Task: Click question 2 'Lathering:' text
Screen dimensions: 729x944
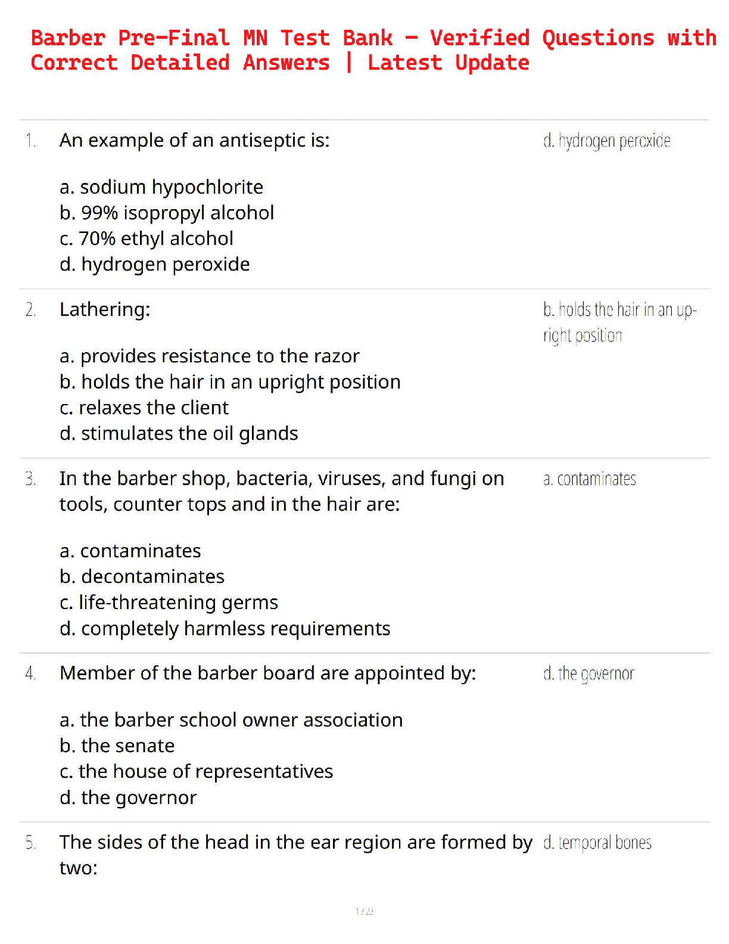Action: 105,309
